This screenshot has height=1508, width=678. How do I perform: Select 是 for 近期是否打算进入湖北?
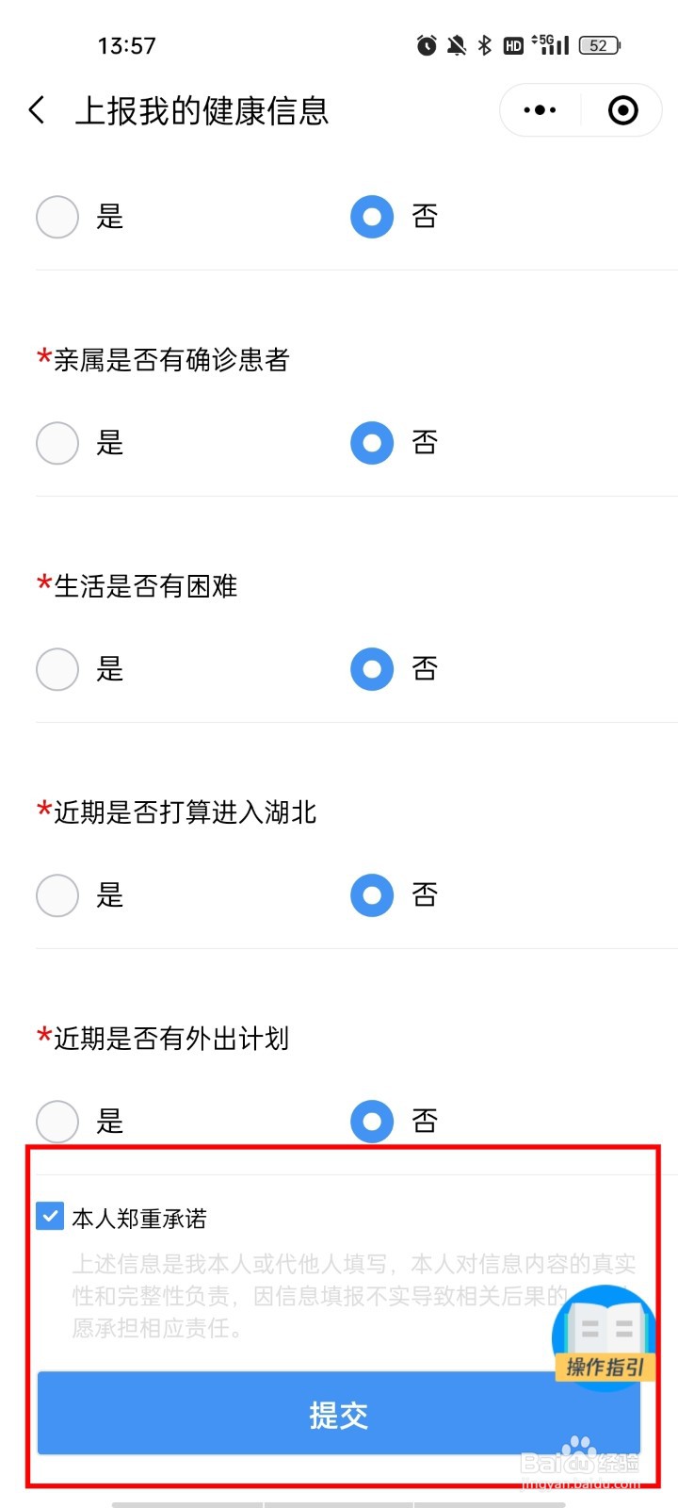57,895
